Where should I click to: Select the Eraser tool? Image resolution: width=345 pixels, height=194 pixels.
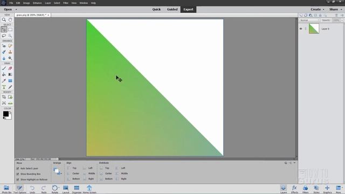(x=10, y=68)
